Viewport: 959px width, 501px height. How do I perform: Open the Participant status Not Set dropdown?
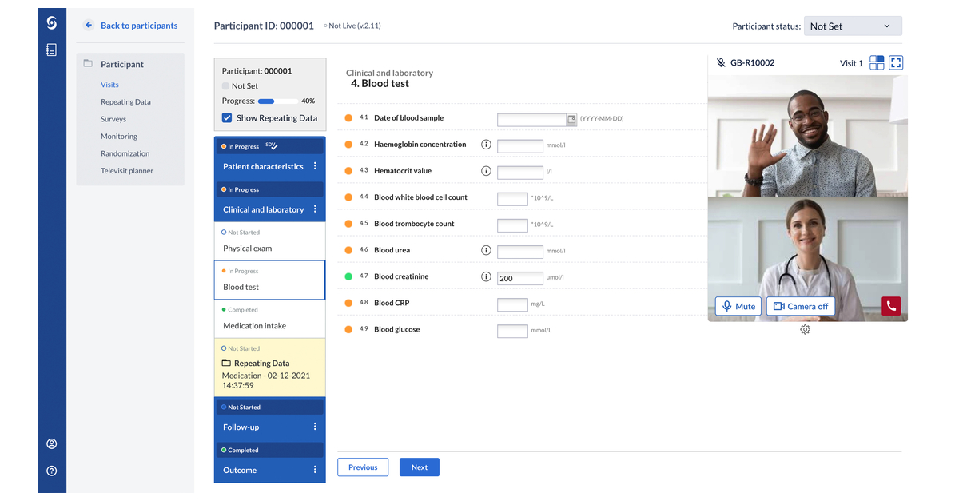click(852, 26)
